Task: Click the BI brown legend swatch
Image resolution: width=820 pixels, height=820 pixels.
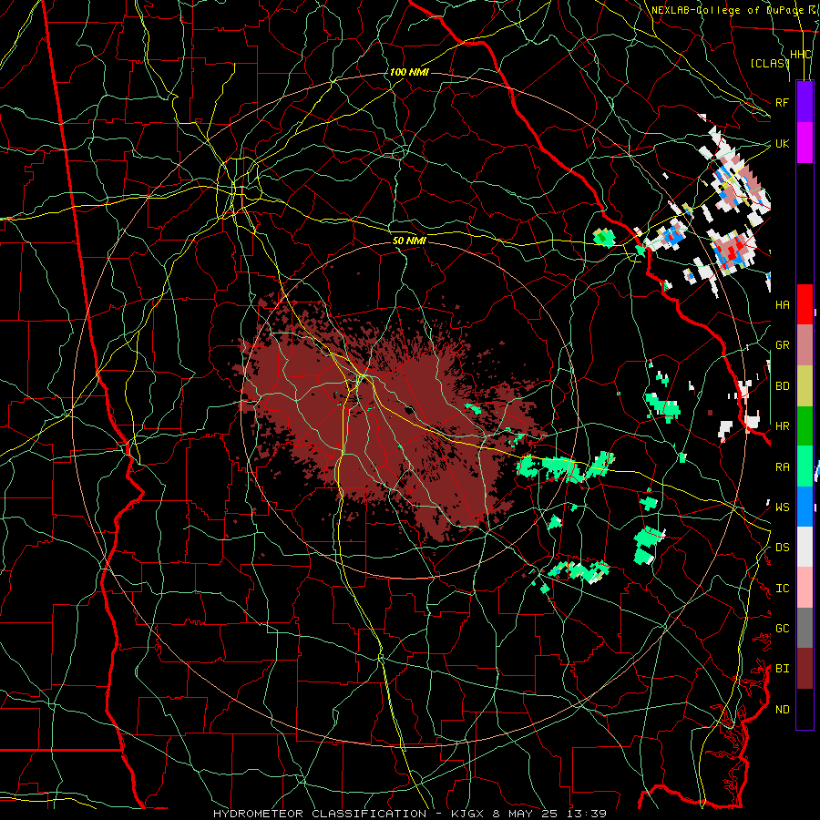Action: 805,669
